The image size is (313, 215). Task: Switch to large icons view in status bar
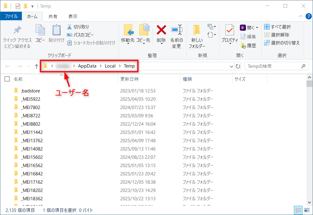[x=307, y=210]
